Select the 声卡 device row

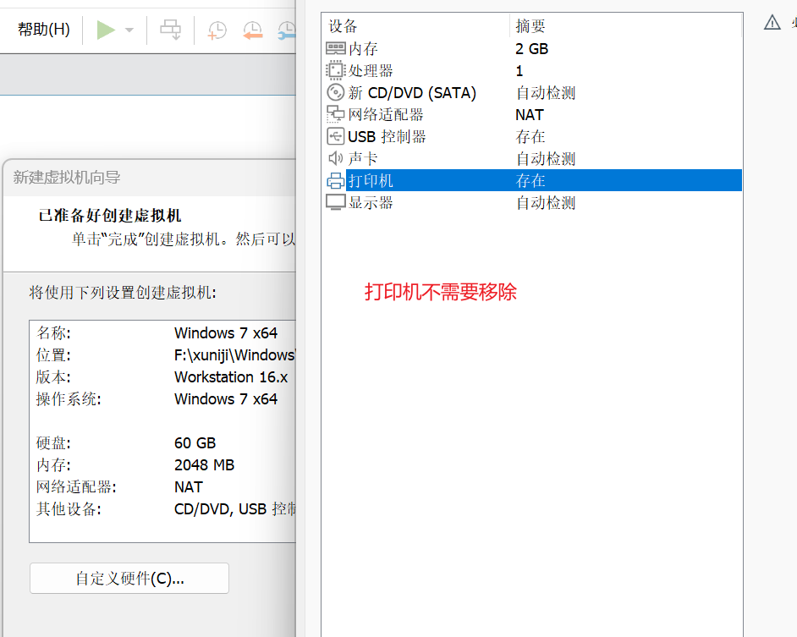[x=533, y=158]
